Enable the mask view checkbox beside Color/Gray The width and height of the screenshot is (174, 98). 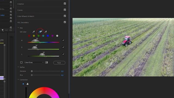21,62
